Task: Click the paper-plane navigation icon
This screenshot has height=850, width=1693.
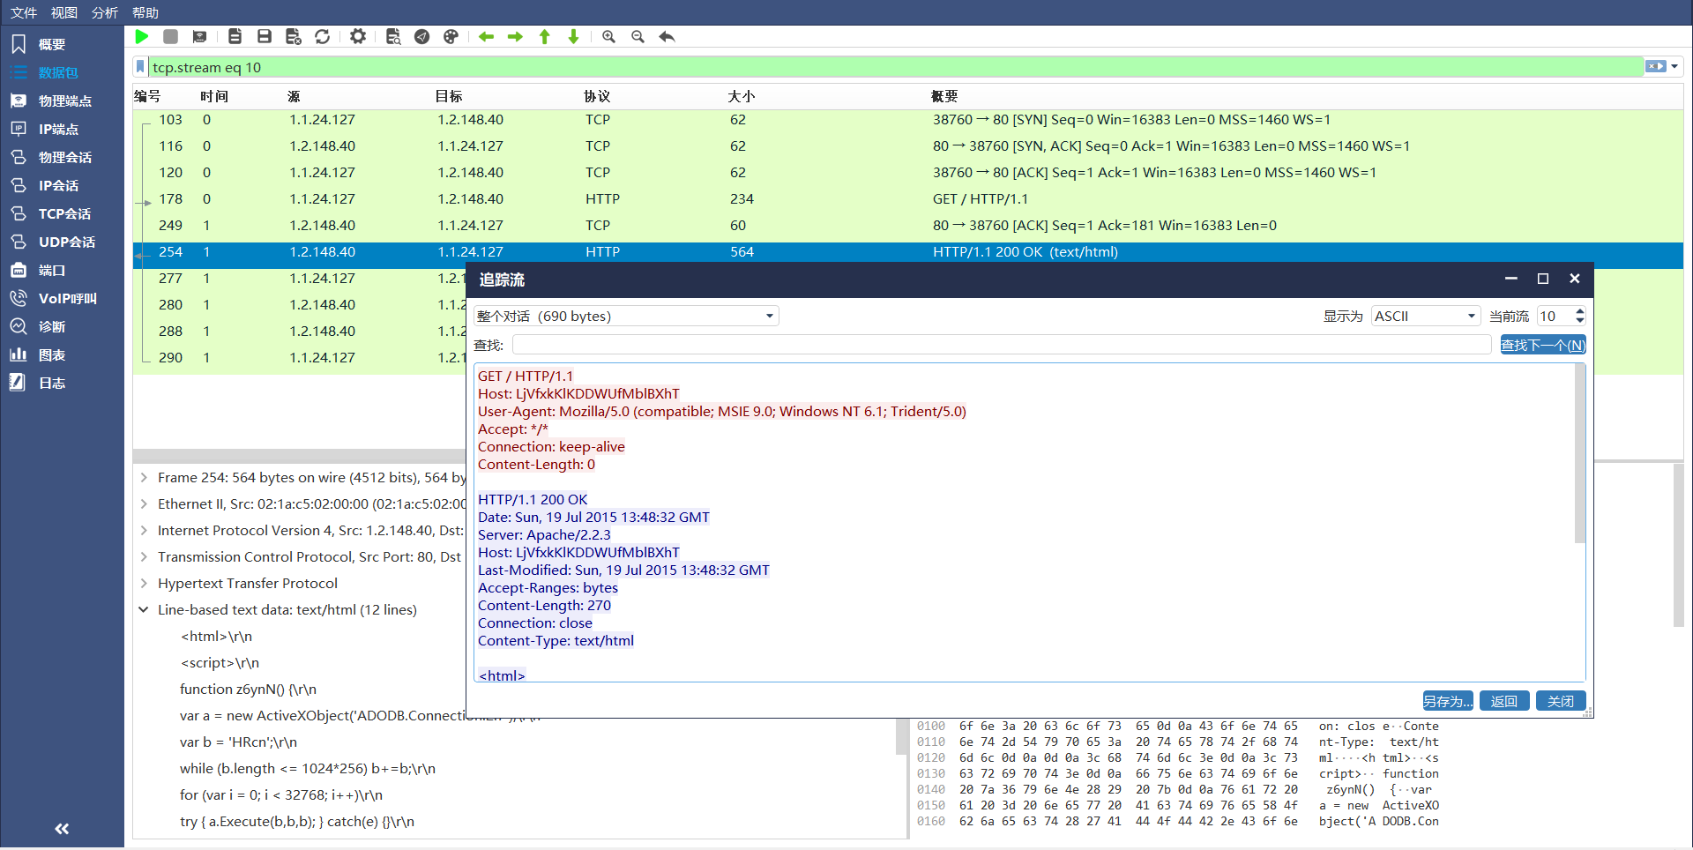Action: click(422, 36)
